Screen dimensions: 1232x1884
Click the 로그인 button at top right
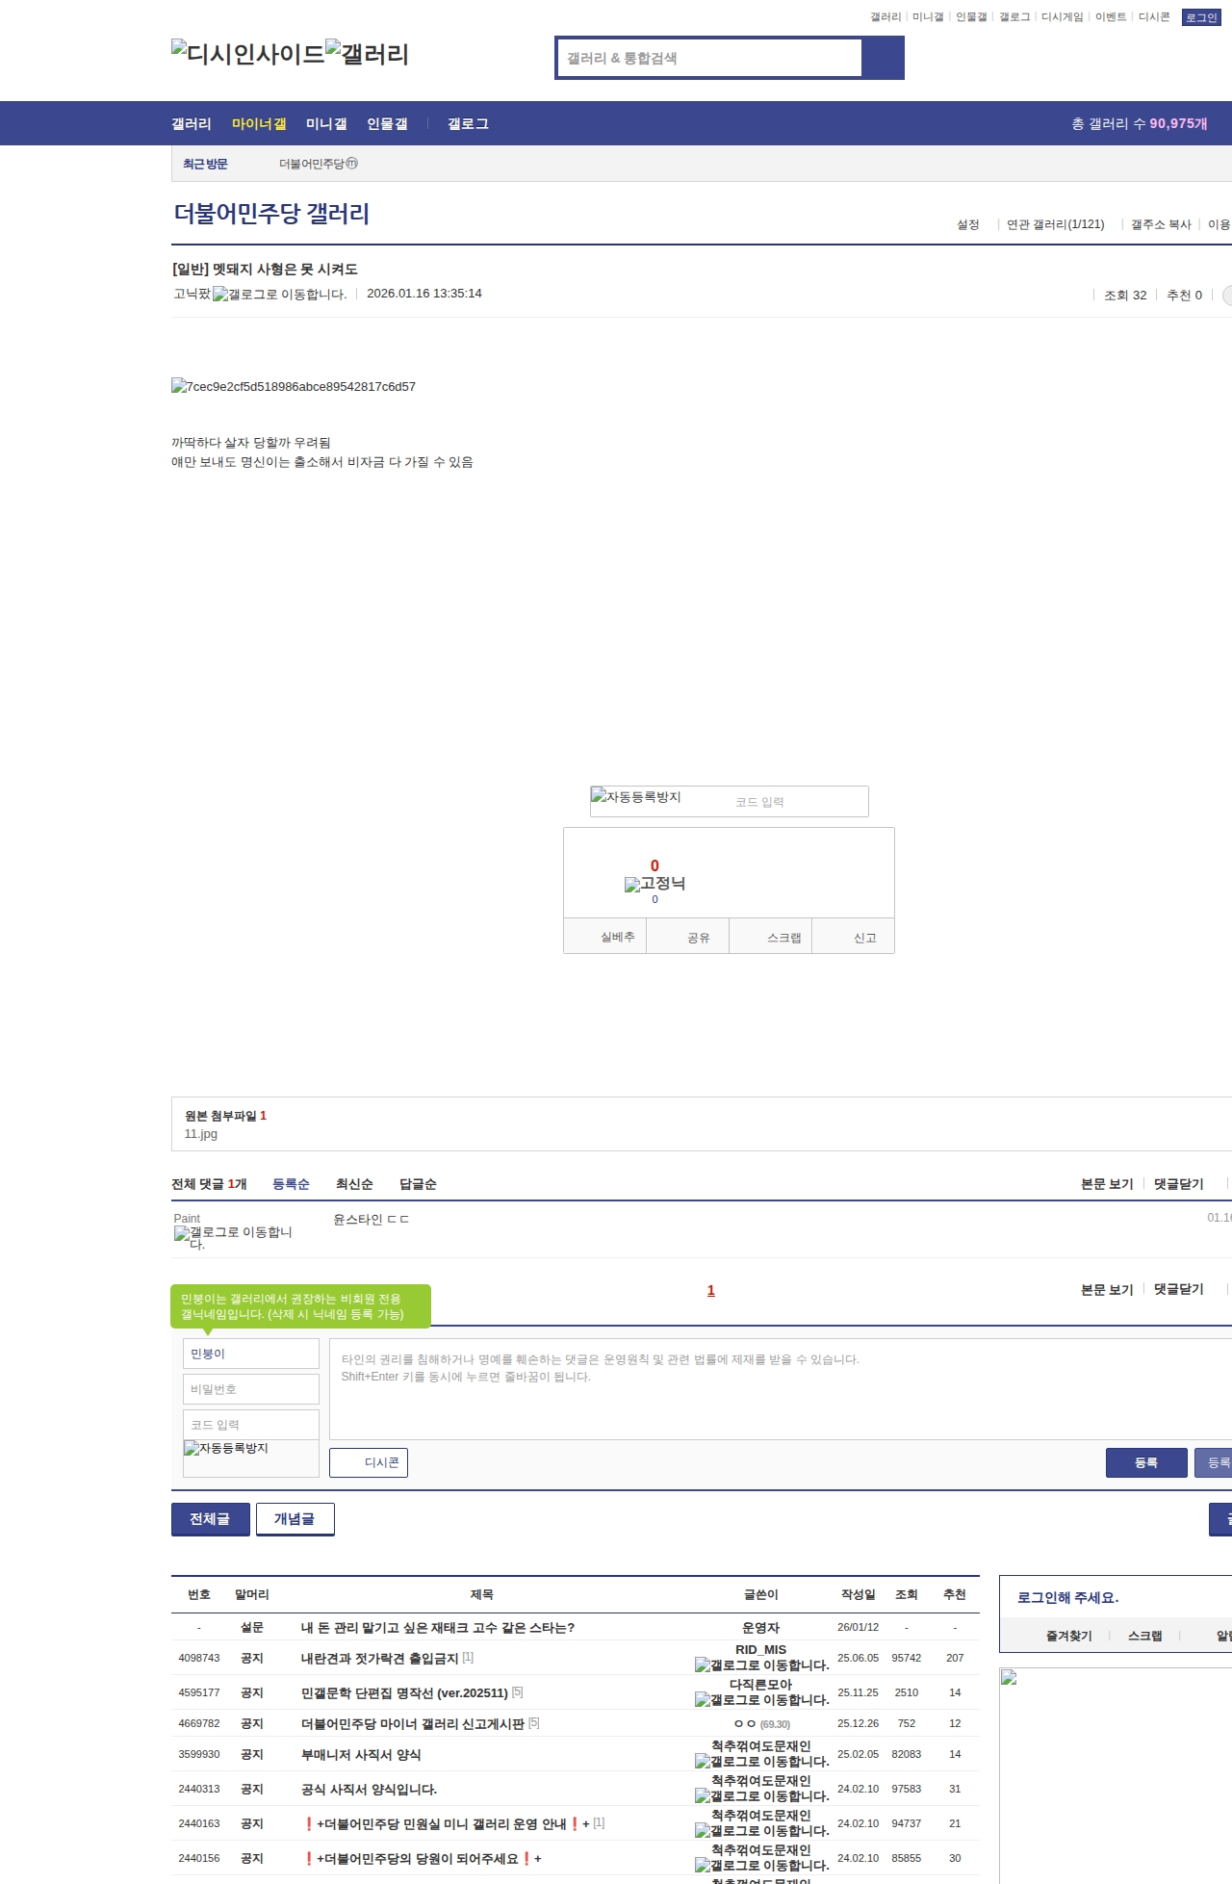point(1201,17)
